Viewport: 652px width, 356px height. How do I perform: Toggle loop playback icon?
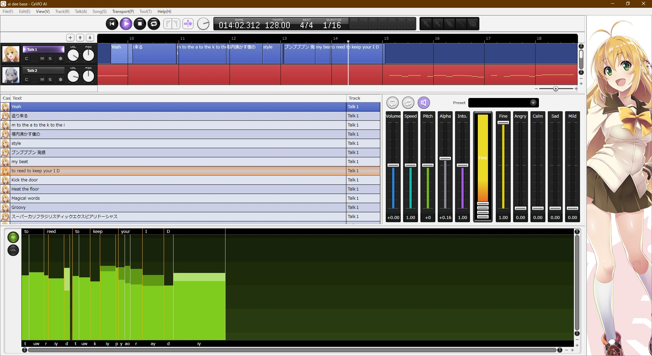[x=154, y=24]
